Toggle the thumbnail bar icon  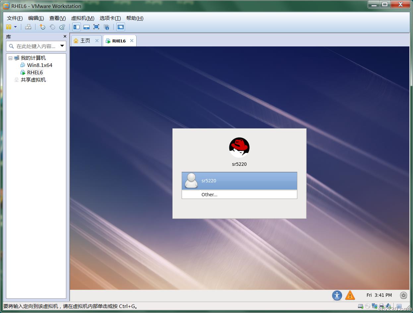[x=87, y=27]
